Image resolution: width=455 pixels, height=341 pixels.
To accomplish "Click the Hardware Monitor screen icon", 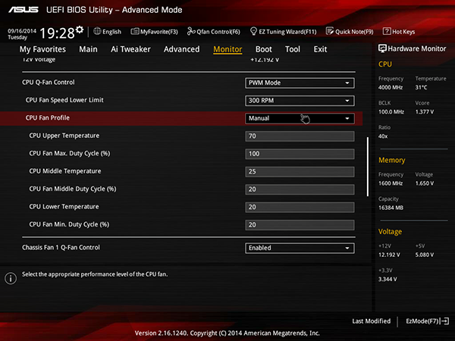I will point(382,48).
